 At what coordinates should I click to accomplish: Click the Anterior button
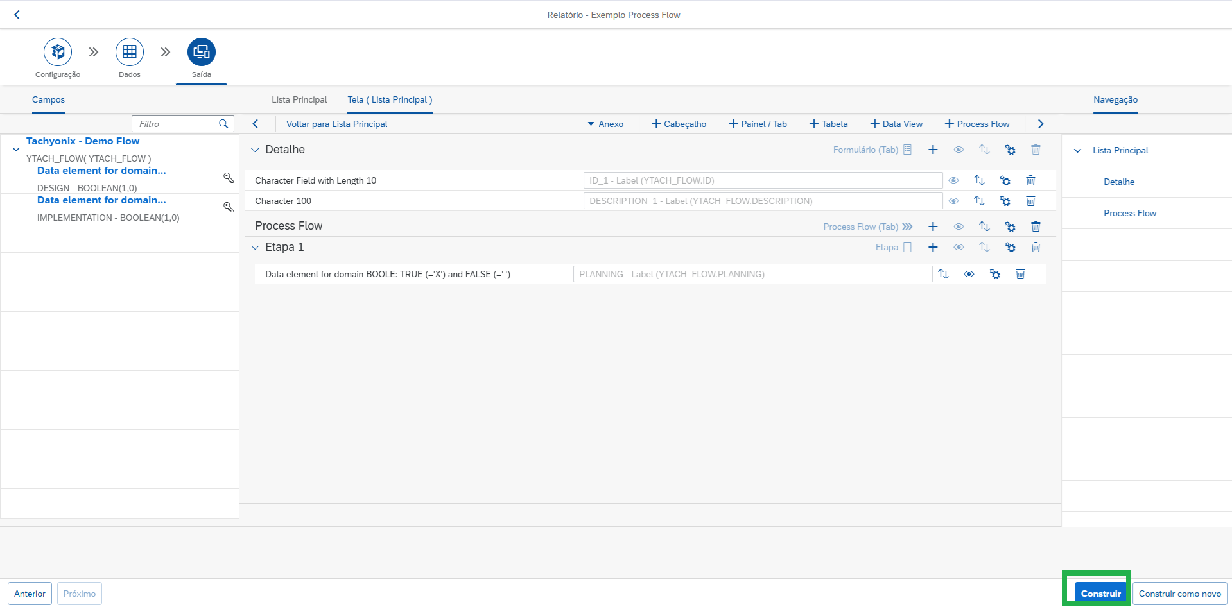pyautogui.click(x=30, y=594)
